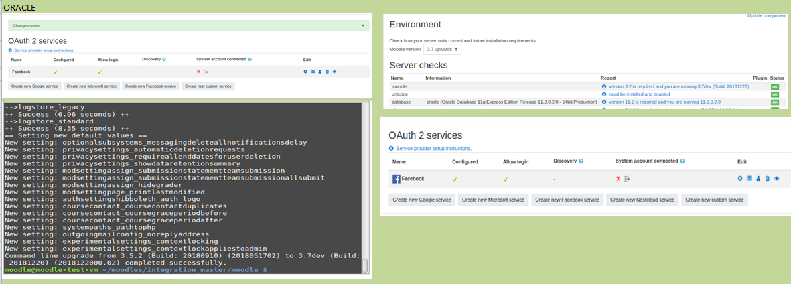Create new Facebook service in Changes-saved panel
791x284 pixels.
pos(151,86)
